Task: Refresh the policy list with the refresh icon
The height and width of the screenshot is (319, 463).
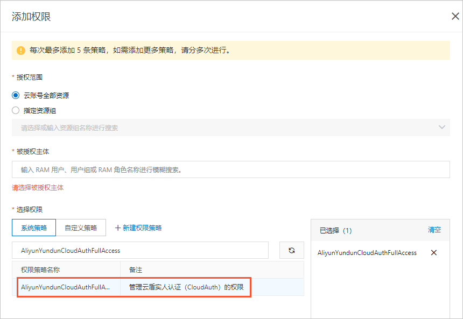Action: pos(291,250)
